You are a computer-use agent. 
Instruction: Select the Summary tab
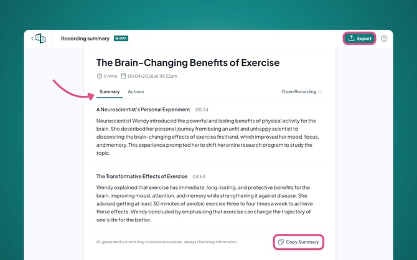[x=110, y=92]
